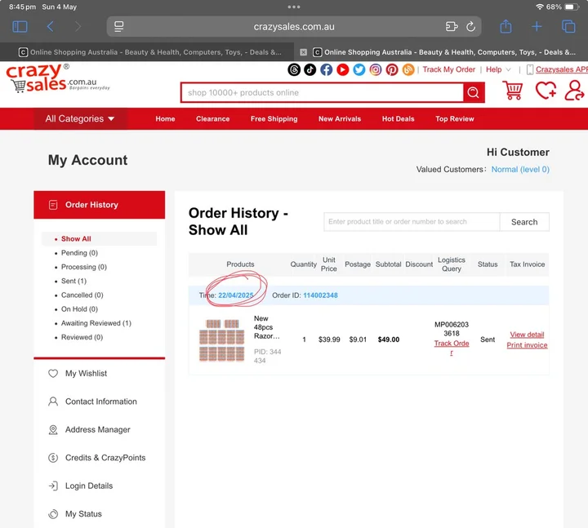Screen dimensions: 588x528
Task: Reload the page in address bar
Action: tap(471, 27)
